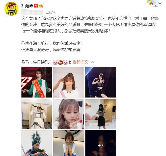Viewport: 166px width, 156px height.
Task: Open photo of girl in white dress
Action: (x=37, y=114)
